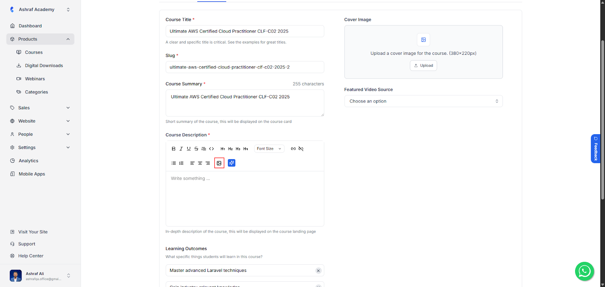Center align the description text
This screenshot has height=287, width=605.
pos(200,163)
